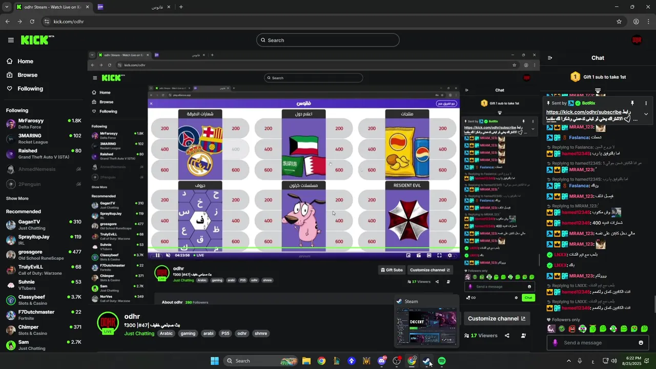Viewport: 656px width, 369px height.
Task: Click the Kick logo
Action: coord(37,40)
